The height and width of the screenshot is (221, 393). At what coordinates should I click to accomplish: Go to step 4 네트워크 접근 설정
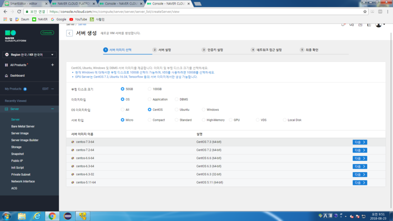(266, 50)
